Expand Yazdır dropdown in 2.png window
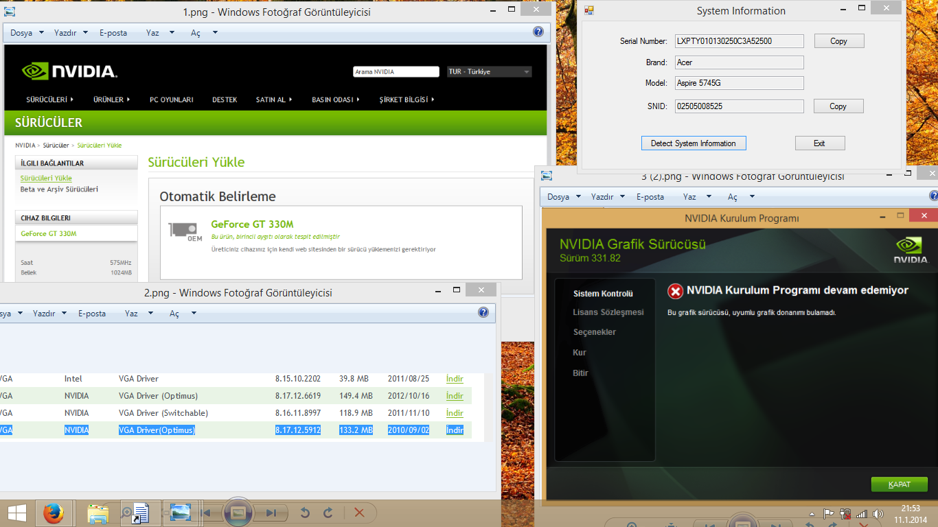This screenshot has width=938, height=527. (50, 314)
